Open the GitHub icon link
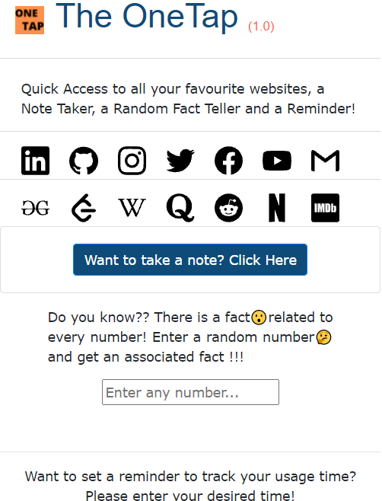This screenshot has height=501, width=382. click(84, 161)
